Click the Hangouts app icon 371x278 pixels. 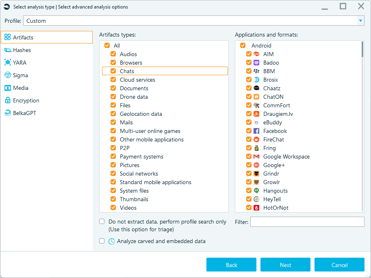[x=256, y=191]
